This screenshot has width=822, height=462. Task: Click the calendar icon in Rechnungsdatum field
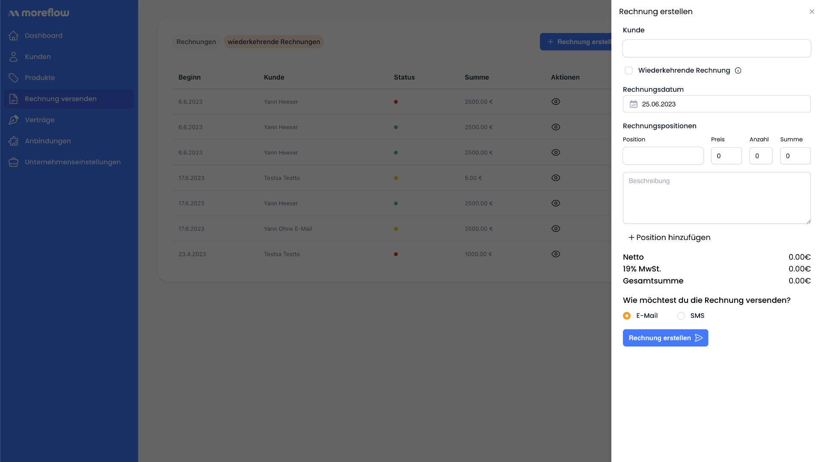(634, 104)
